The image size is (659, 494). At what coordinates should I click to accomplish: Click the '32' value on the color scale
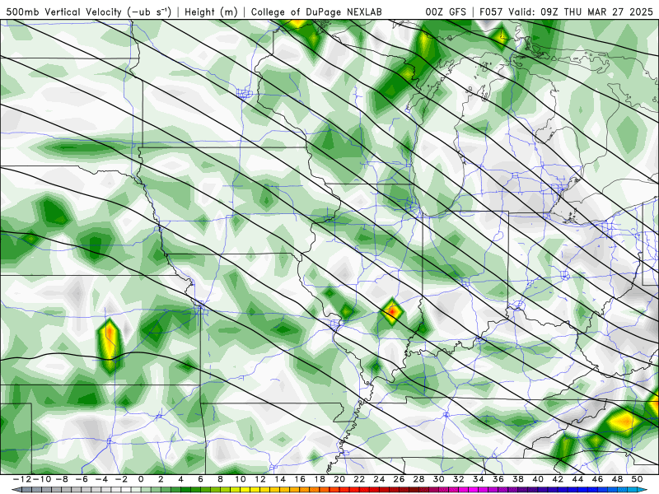click(459, 479)
